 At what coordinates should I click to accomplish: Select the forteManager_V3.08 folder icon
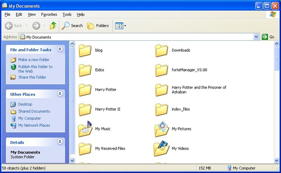[x=162, y=70]
